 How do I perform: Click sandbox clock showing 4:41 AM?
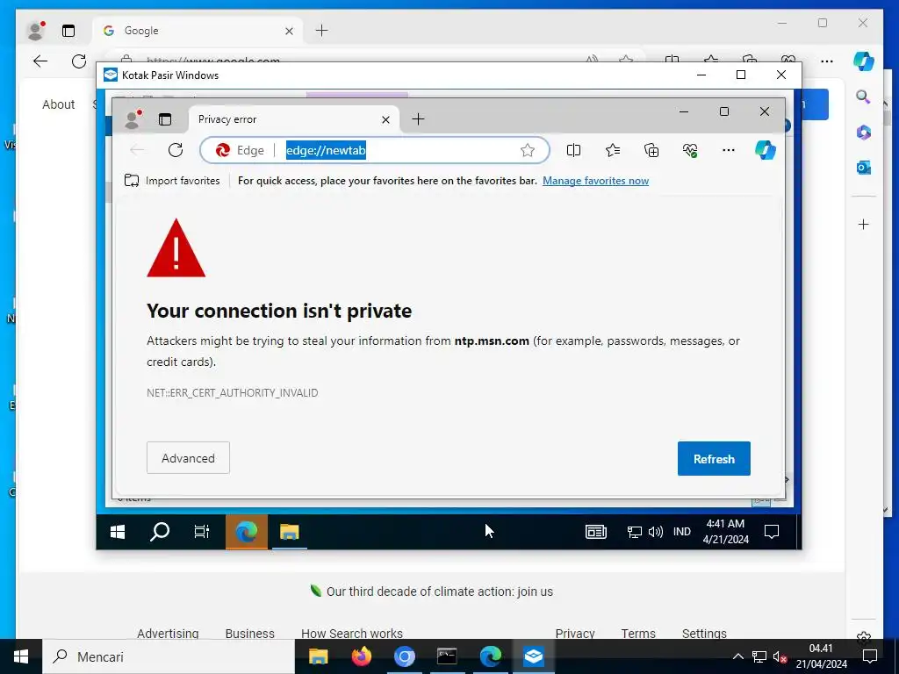click(x=726, y=531)
